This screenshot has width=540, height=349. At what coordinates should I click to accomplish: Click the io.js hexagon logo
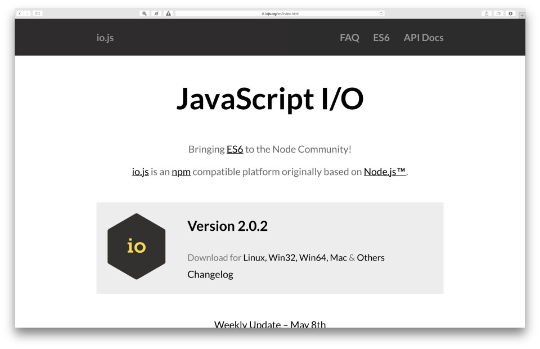[x=136, y=247]
